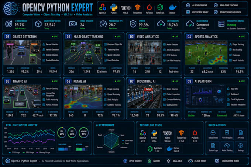Click the Object Detection street thumbnail

coord(22,52)
